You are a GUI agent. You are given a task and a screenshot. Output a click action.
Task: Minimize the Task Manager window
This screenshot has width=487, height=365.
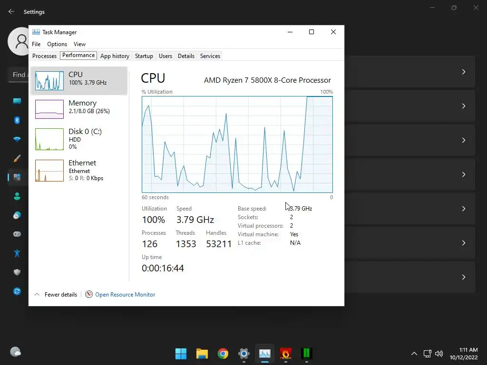(x=290, y=32)
